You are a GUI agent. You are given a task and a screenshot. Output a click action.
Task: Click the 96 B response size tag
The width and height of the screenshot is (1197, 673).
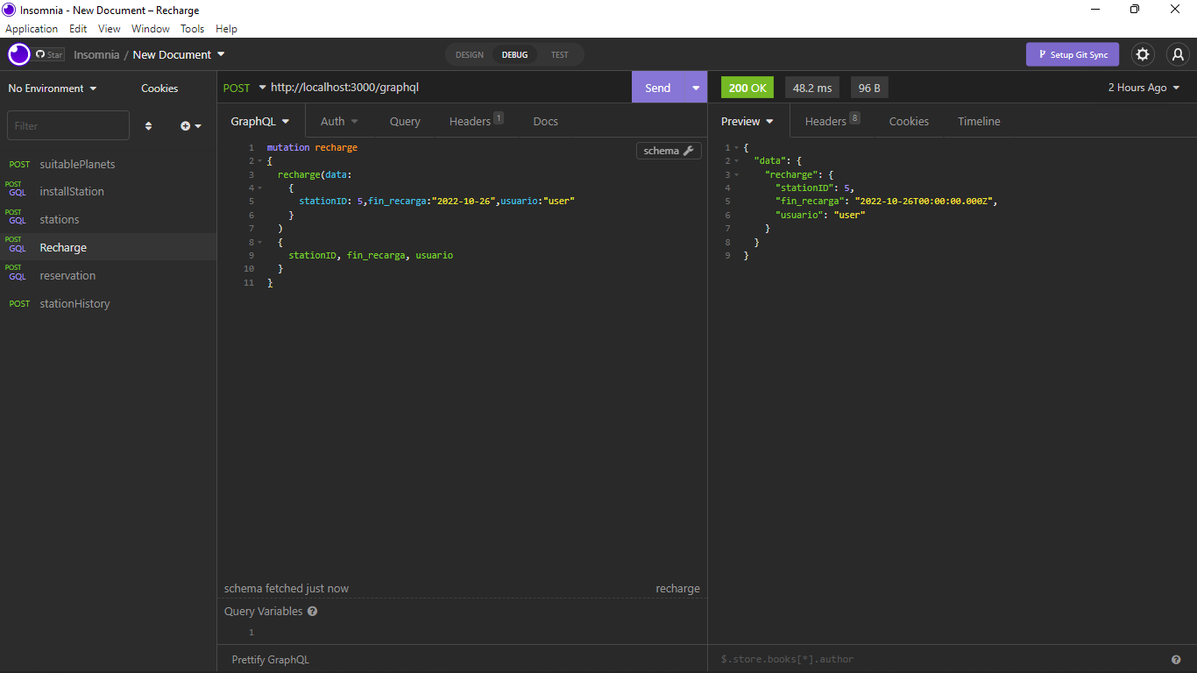869,88
